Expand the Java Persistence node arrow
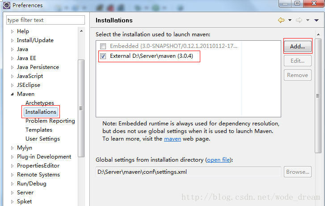The width and height of the screenshot is (325, 206). 12,67
